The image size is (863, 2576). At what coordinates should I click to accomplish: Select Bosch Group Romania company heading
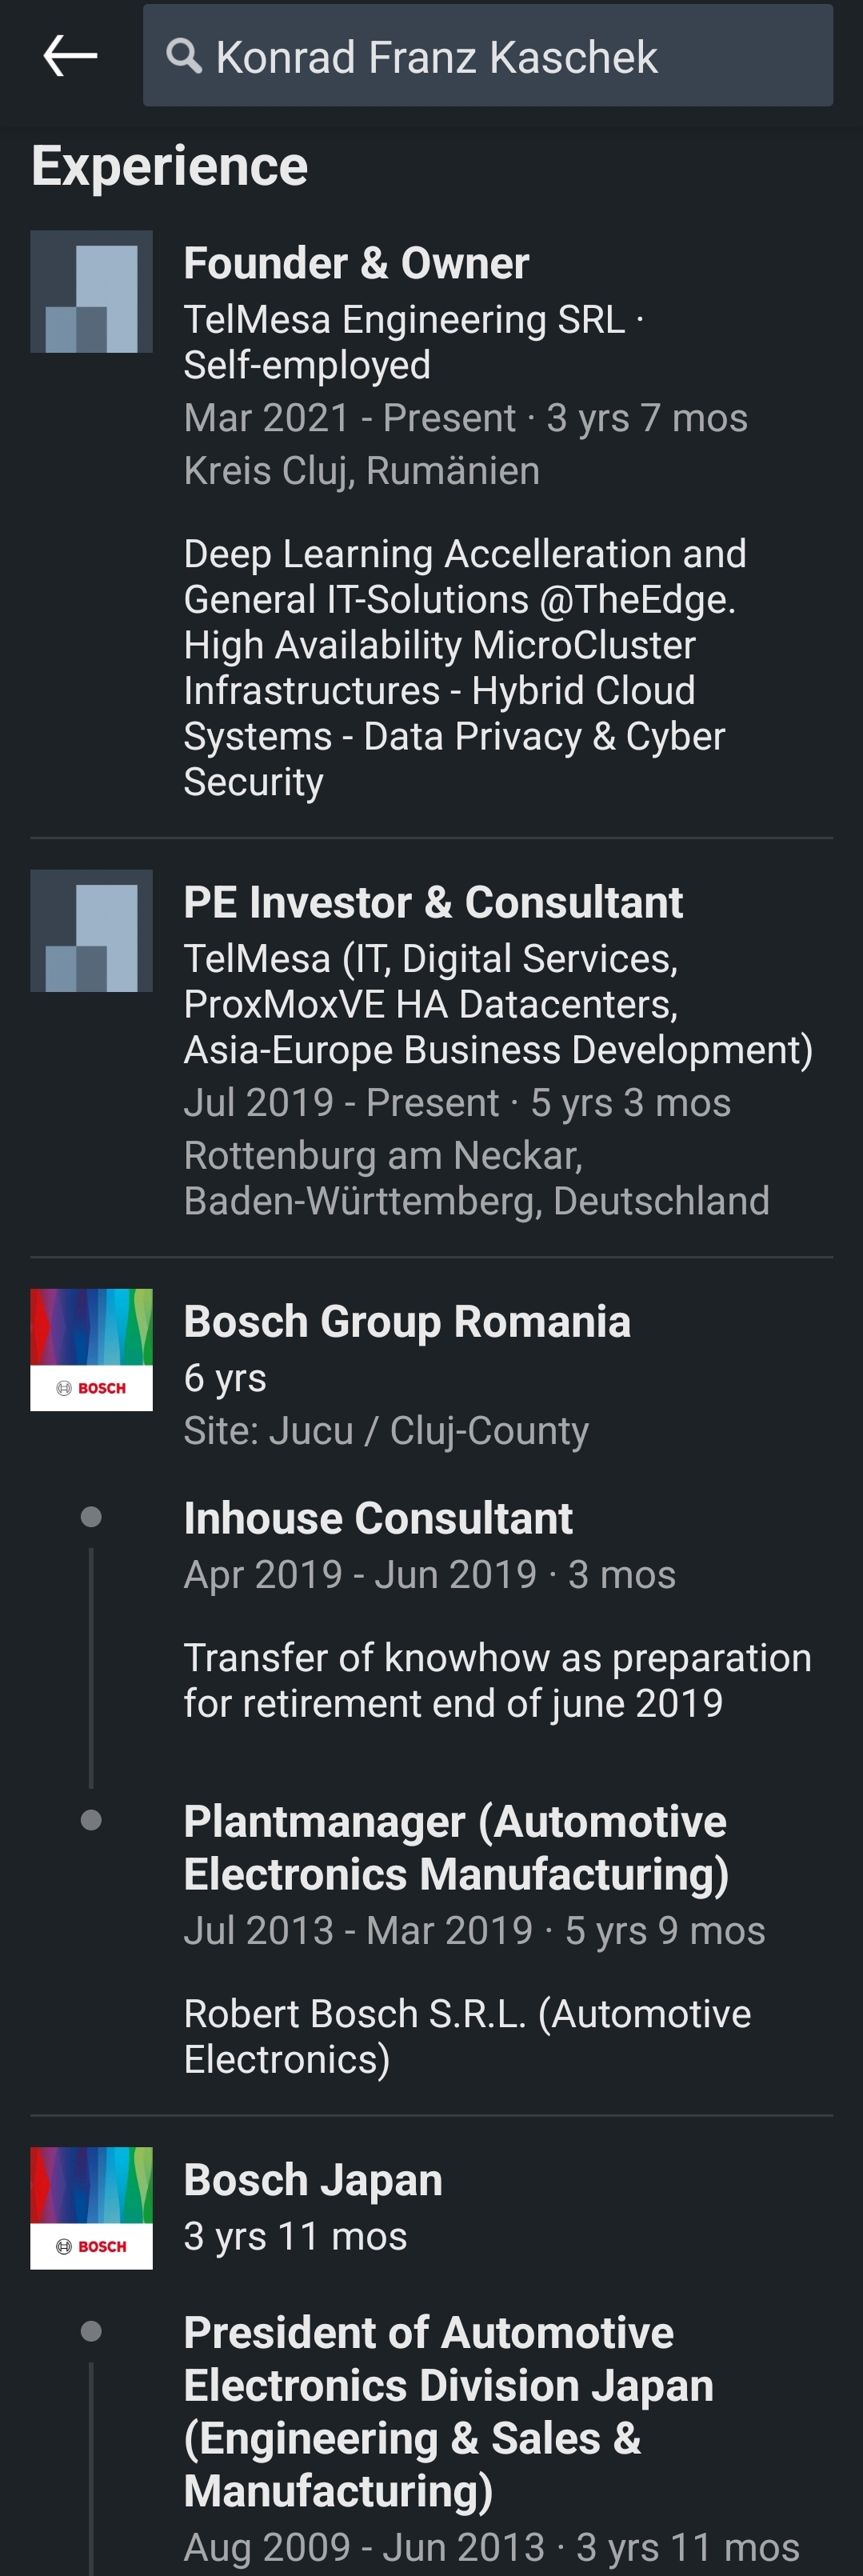pyautogui.click(x=407, y=1321)
